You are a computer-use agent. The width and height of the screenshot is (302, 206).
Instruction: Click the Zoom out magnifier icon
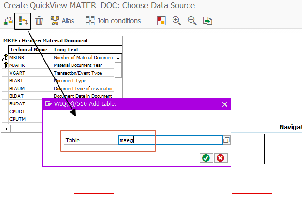click(192, 21)
